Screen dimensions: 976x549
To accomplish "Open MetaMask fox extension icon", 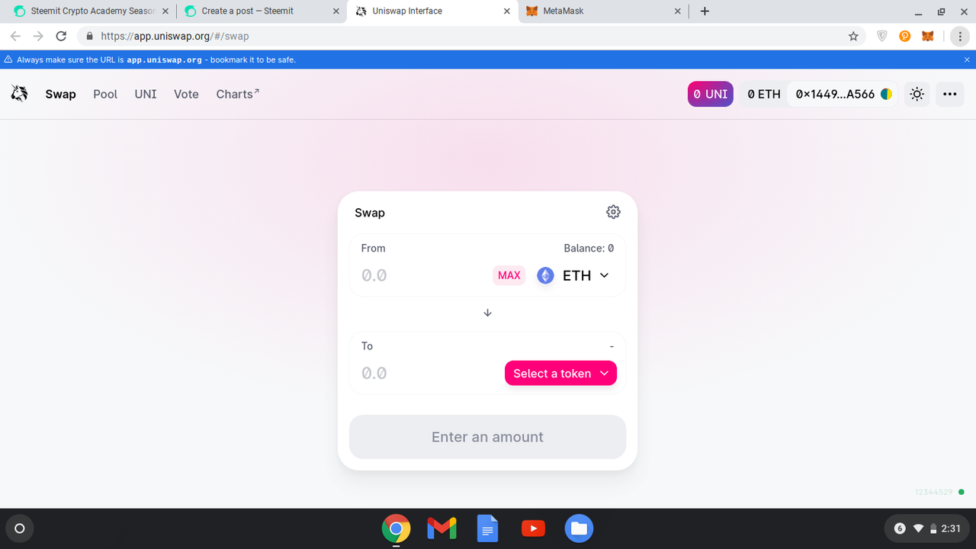I will pos(928,36).
